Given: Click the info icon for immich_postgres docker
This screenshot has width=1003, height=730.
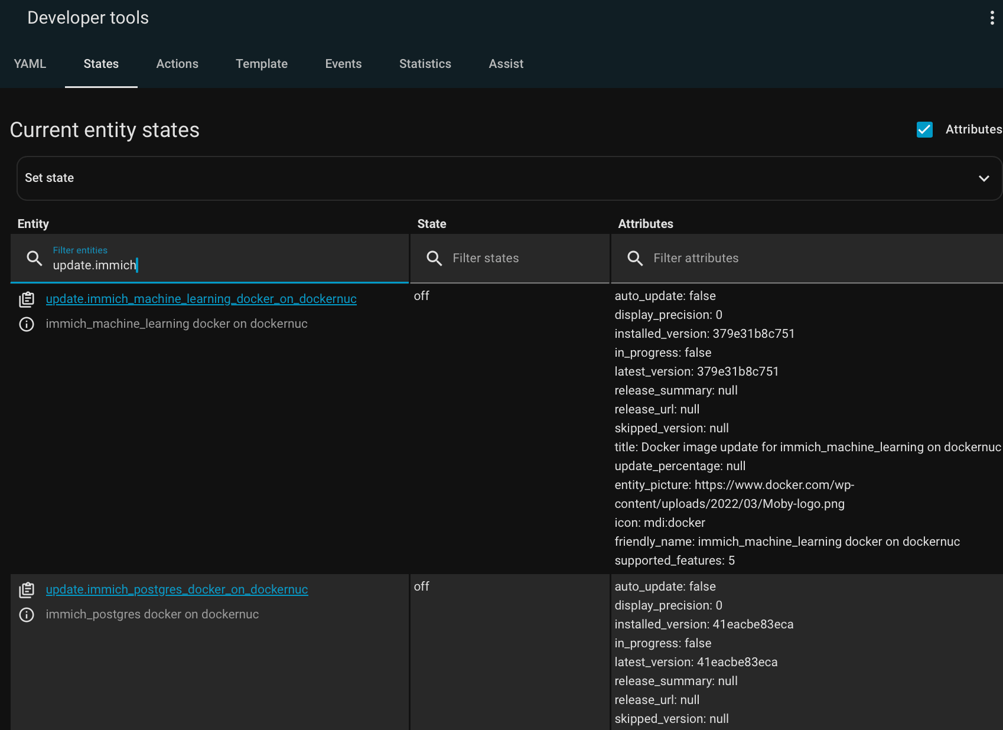Looking at the screenshot, I should coord(27,615).
